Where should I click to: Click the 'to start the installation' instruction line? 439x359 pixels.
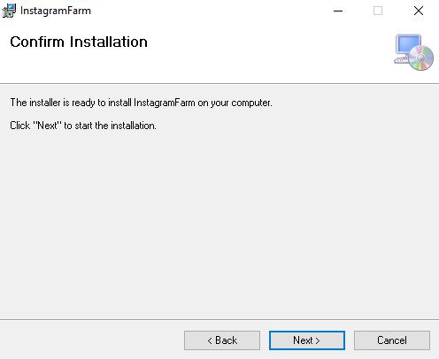(83, 126)
